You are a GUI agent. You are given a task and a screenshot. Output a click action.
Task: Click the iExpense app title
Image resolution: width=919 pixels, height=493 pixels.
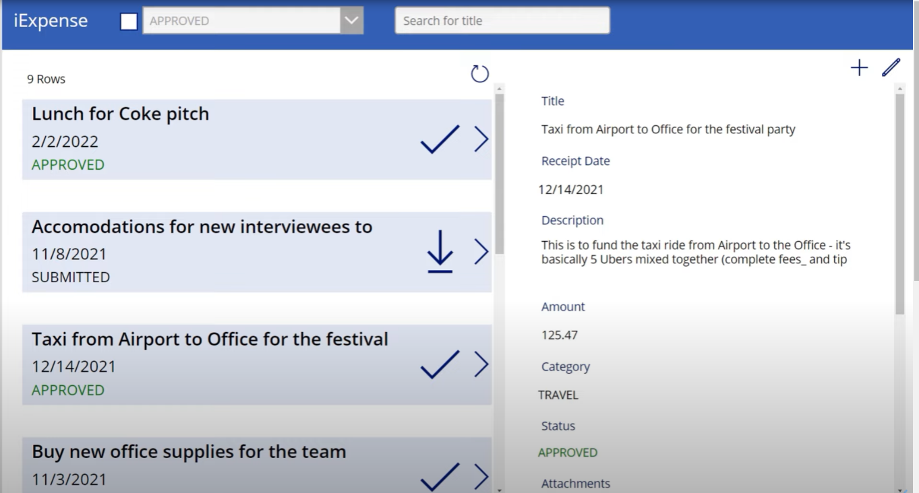coord(51,21)
